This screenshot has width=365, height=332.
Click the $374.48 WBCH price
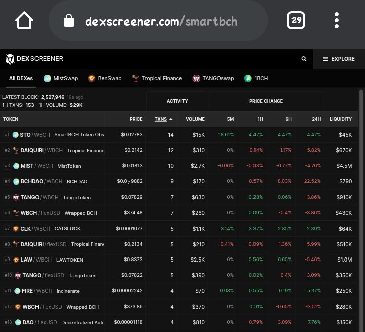[133, 213]
